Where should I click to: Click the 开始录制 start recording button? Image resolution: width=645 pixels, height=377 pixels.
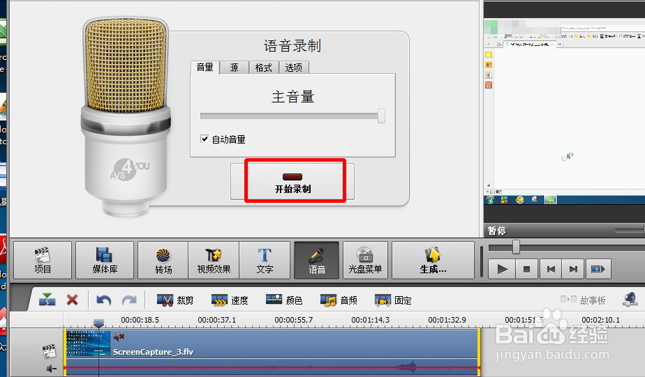point(292,181)
